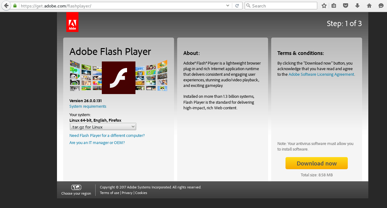Open the Adobe Software Licensing Agreement link
Screen dimensions: 387x208
[321, 75]
